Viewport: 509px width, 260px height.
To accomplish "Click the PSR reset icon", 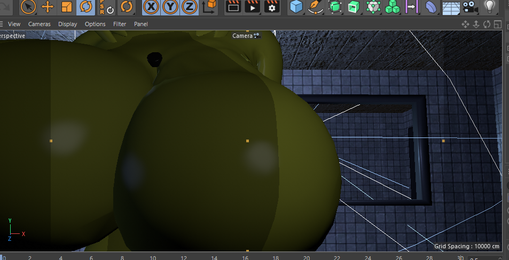I will (106, 7).
